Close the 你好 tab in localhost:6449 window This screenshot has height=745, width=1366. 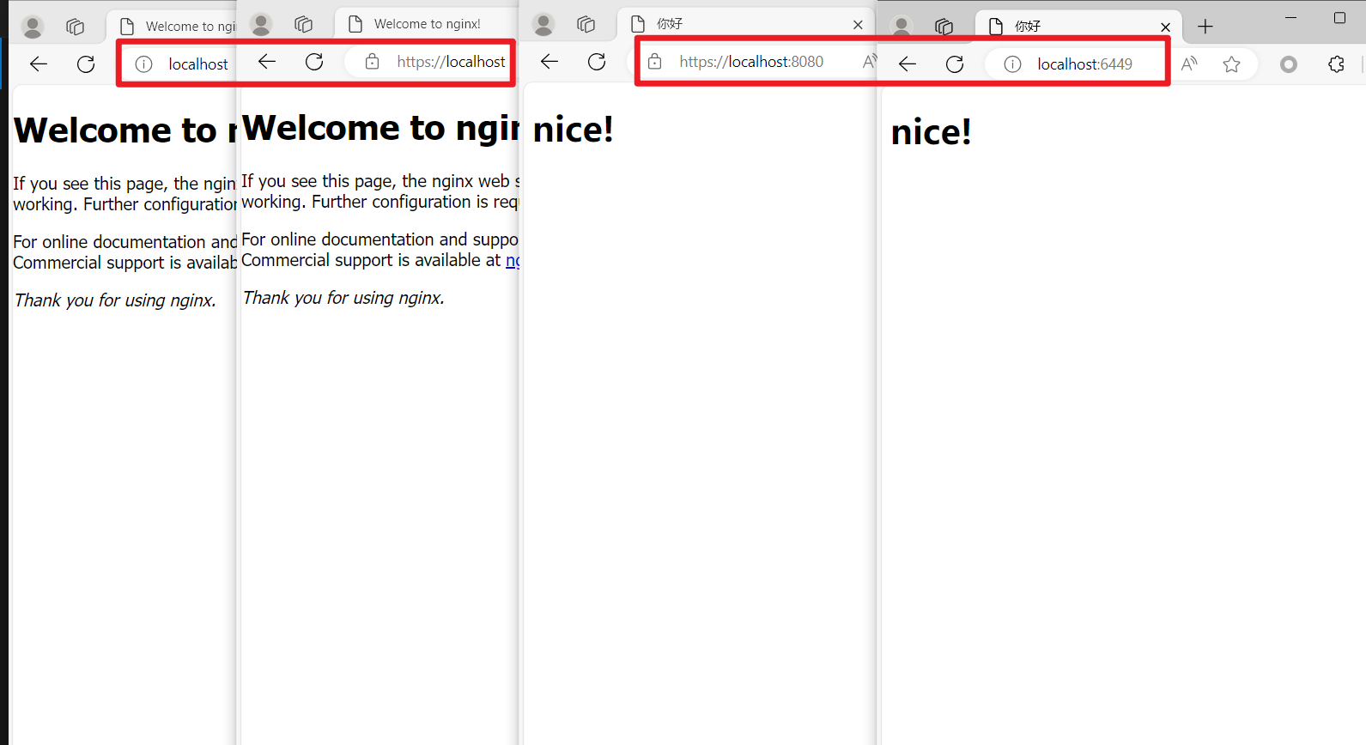(1165, 27)
